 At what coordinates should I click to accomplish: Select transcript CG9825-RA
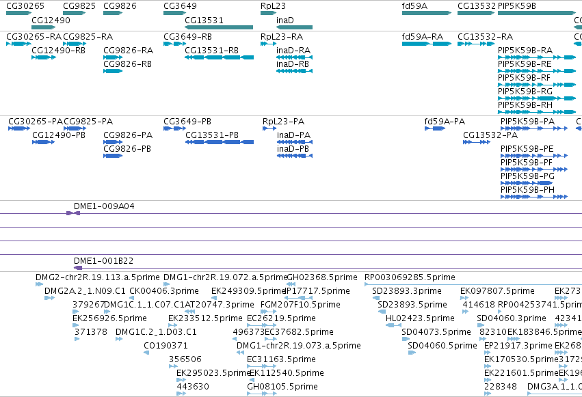(x=75, y=44)
